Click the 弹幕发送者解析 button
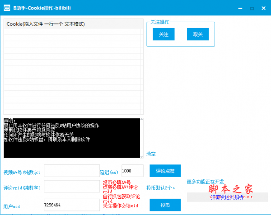 [x=227, y=197]
